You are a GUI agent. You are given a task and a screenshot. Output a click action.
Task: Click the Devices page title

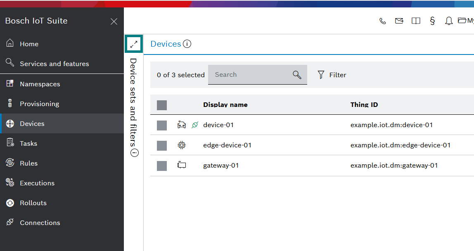tap(166, 44)
